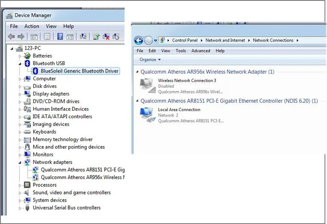Open the Tools menu in Network Connections
The width and height of the screenshot is (327, 224).
(x=180, y=51)
